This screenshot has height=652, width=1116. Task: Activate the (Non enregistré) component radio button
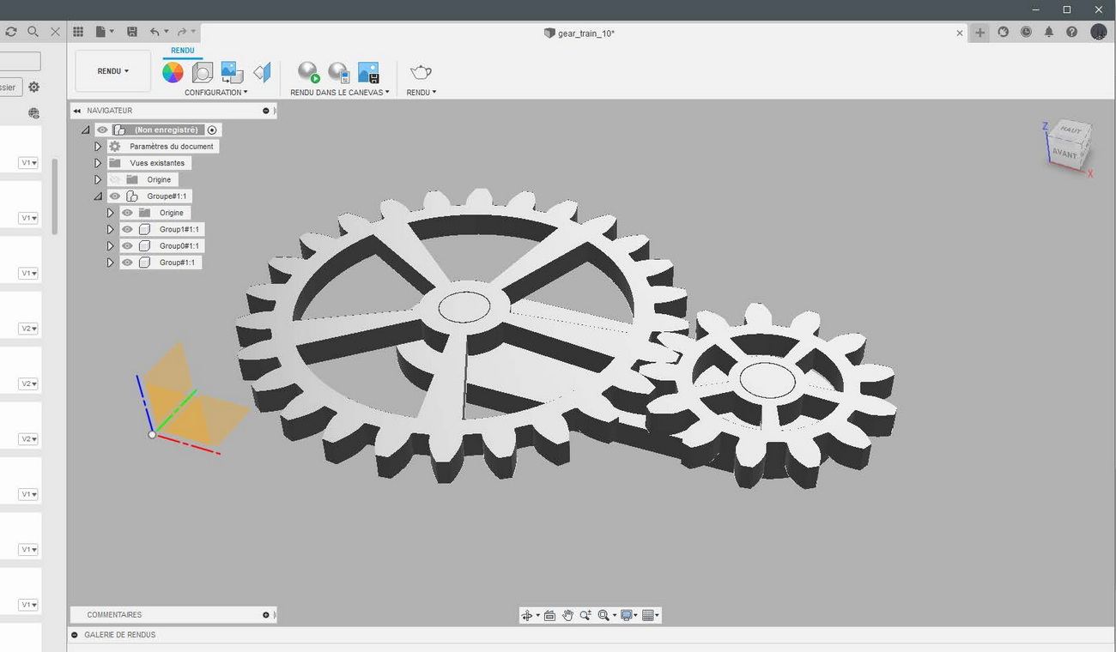click(212, 130)
